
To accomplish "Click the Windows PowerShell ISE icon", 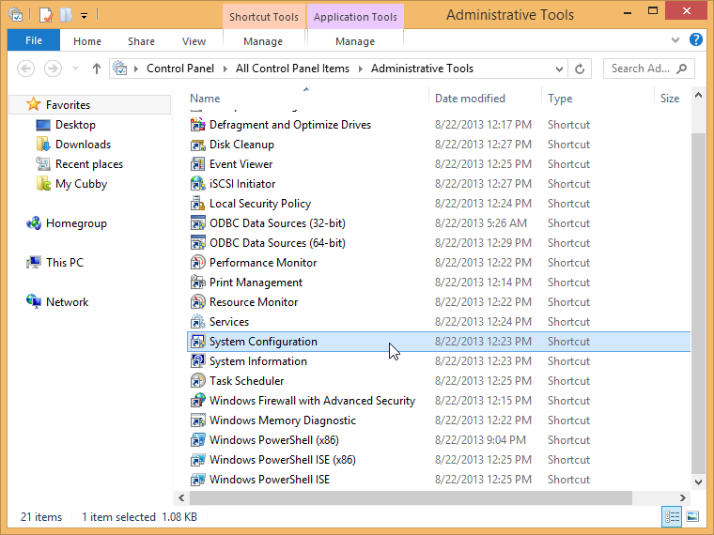I will pos(197,480).
